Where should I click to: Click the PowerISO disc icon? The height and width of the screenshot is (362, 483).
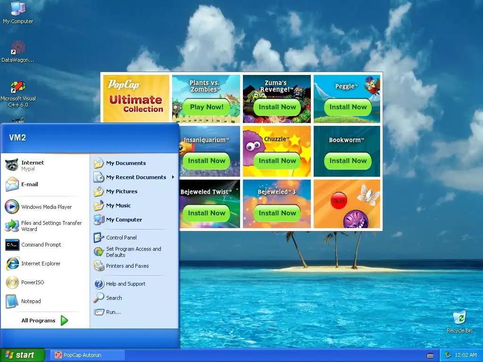[12, 282]
